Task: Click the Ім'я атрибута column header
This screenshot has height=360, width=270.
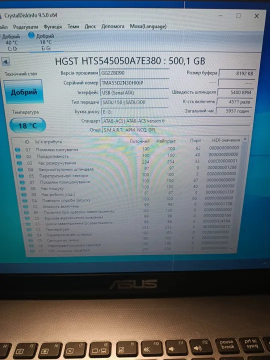Action: [x=48, y=142]
